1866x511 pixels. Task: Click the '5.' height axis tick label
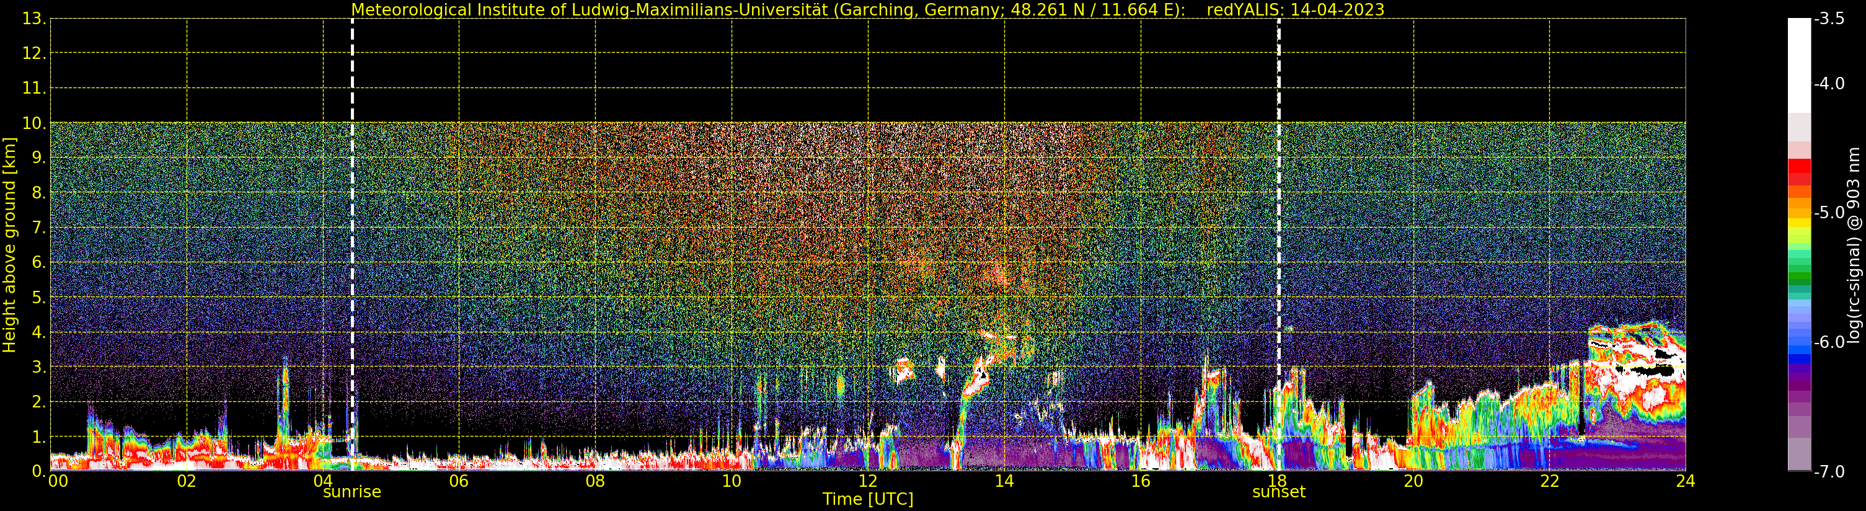[x=38, y=297]
